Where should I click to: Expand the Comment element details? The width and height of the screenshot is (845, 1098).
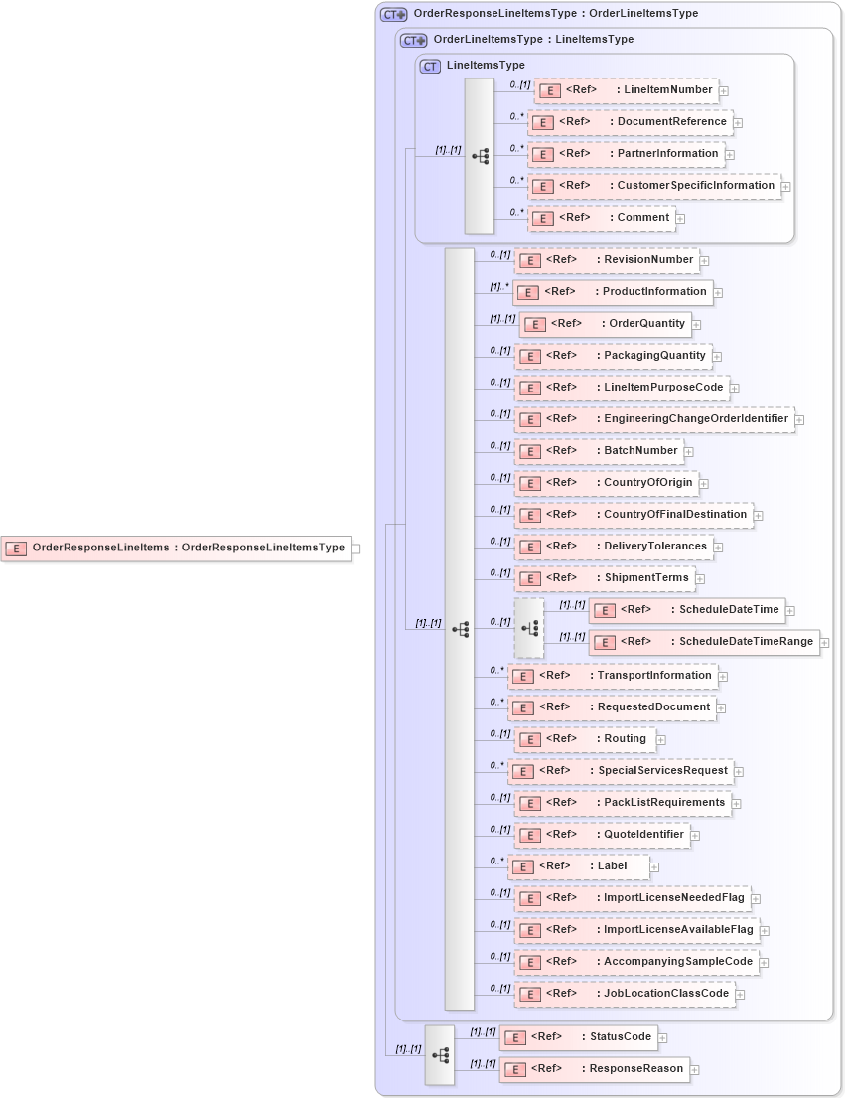pyautogui.click(x=680, y=218)
